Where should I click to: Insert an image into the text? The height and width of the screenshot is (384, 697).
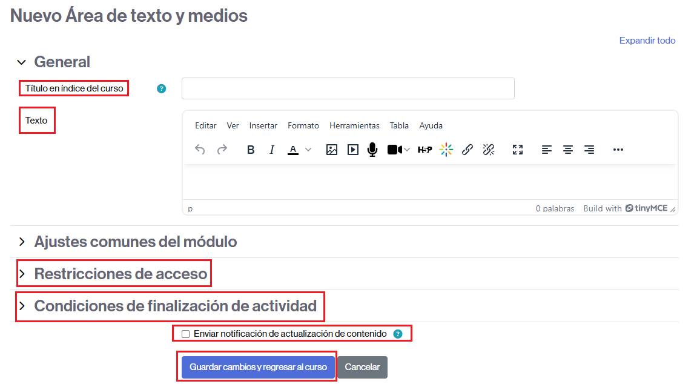(332, 150)
